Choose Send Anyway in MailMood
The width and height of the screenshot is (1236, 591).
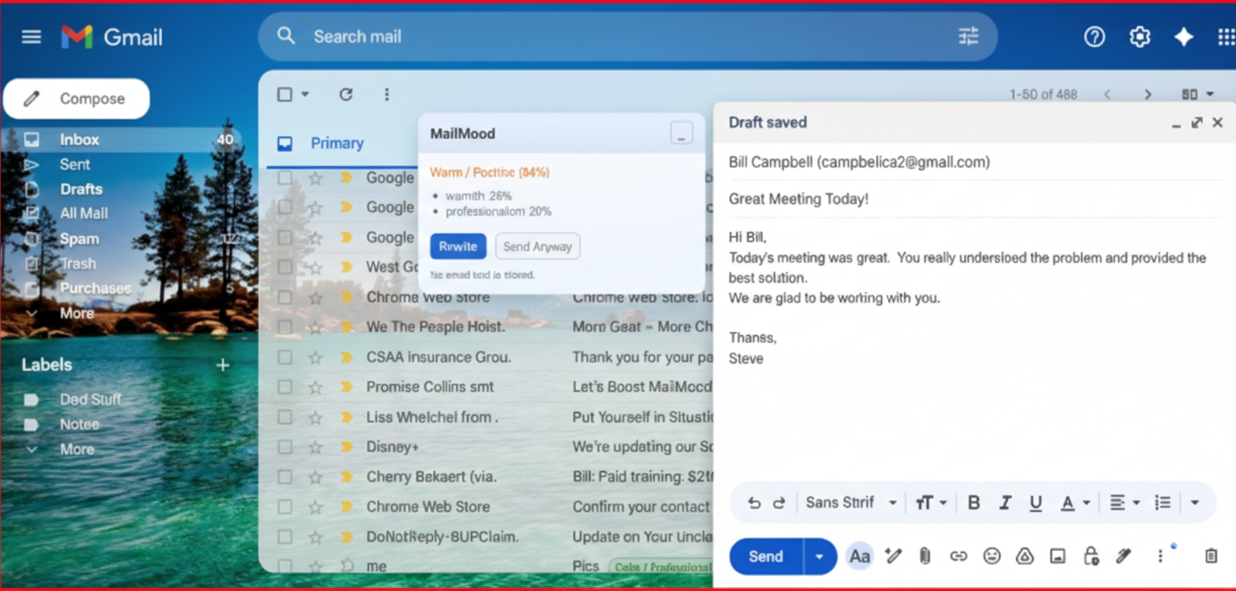pos(537,246)
